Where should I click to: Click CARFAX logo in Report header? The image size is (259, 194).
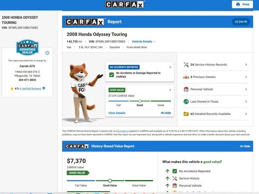[85, 22]
